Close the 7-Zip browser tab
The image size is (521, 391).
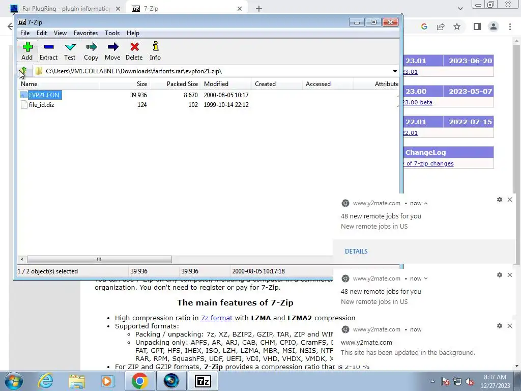point(240,9)
